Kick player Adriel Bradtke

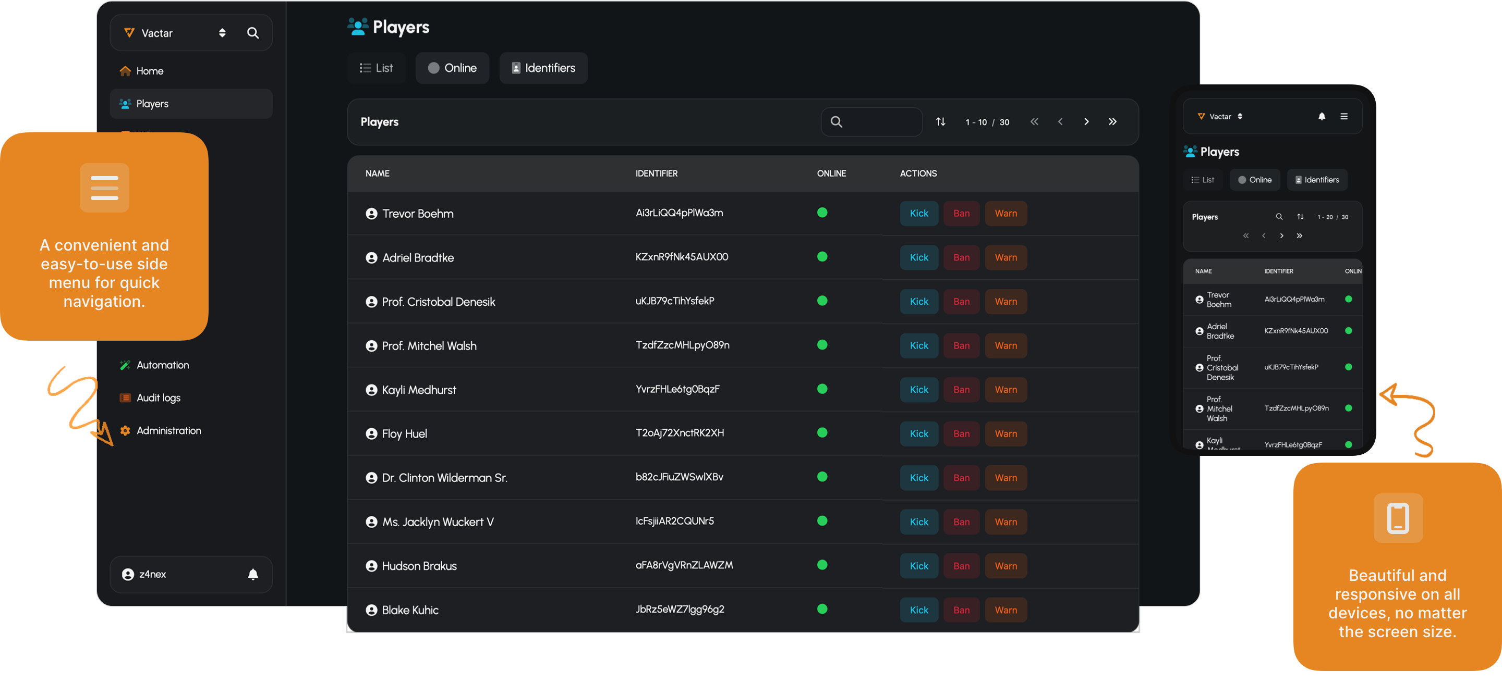(919, 257)
